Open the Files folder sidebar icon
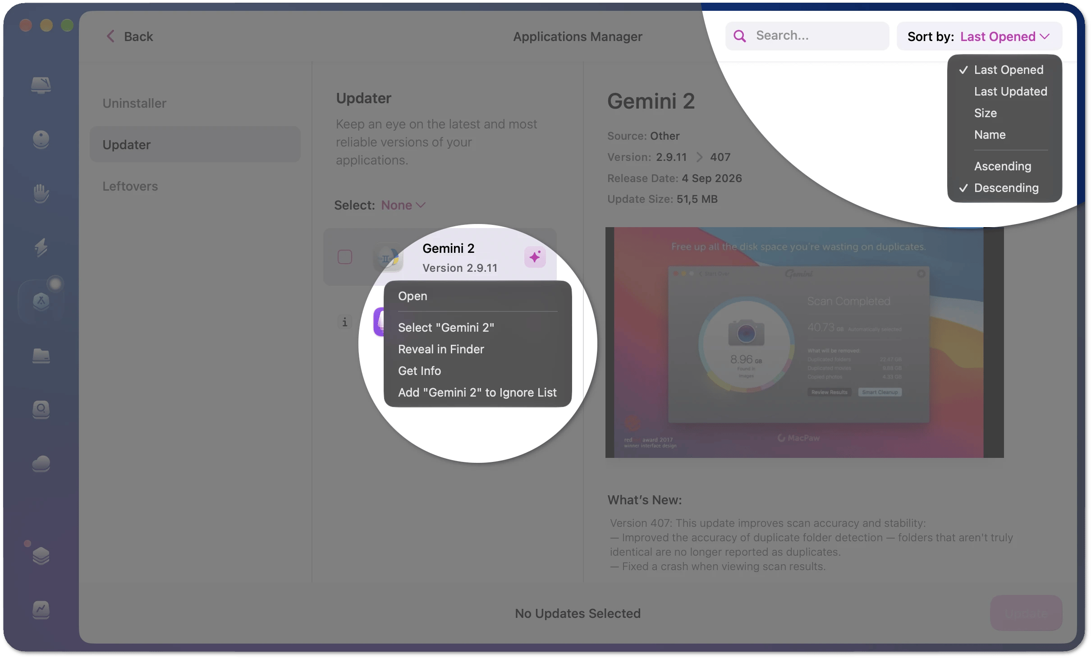This screenshot has height=658, width=1091. pos(41,356)
